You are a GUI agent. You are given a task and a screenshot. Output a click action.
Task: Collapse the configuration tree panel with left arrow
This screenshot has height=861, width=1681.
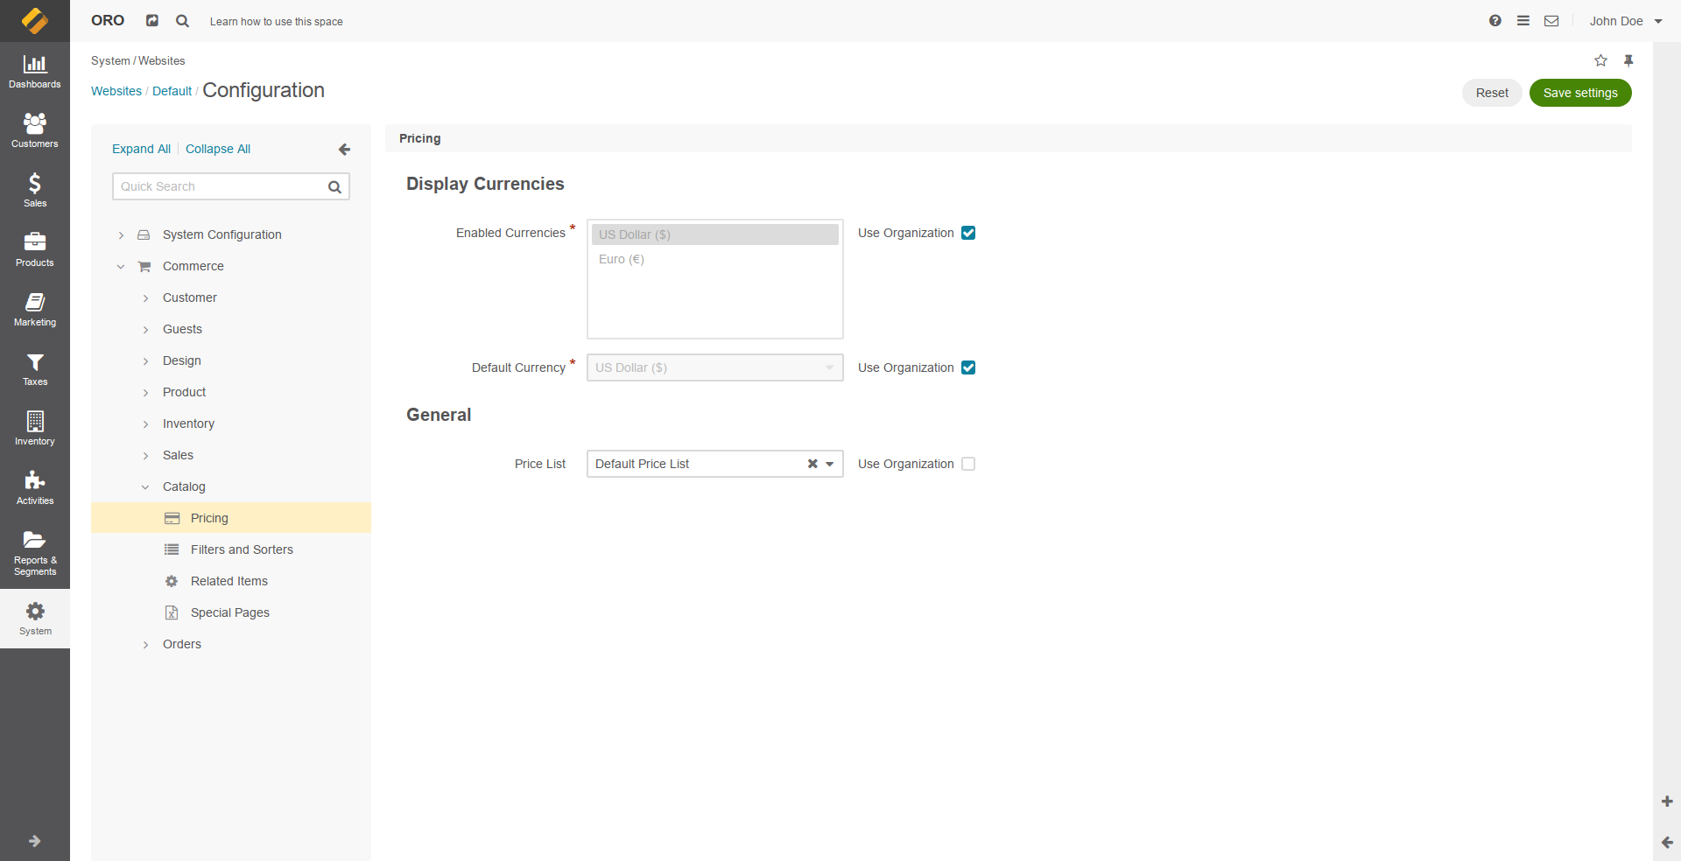point(344,150)
